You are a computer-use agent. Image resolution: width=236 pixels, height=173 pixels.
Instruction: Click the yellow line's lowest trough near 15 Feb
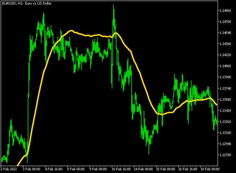(161, 114)
